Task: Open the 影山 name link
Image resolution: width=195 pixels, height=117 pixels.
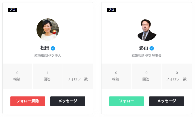Action: [143, 48]
